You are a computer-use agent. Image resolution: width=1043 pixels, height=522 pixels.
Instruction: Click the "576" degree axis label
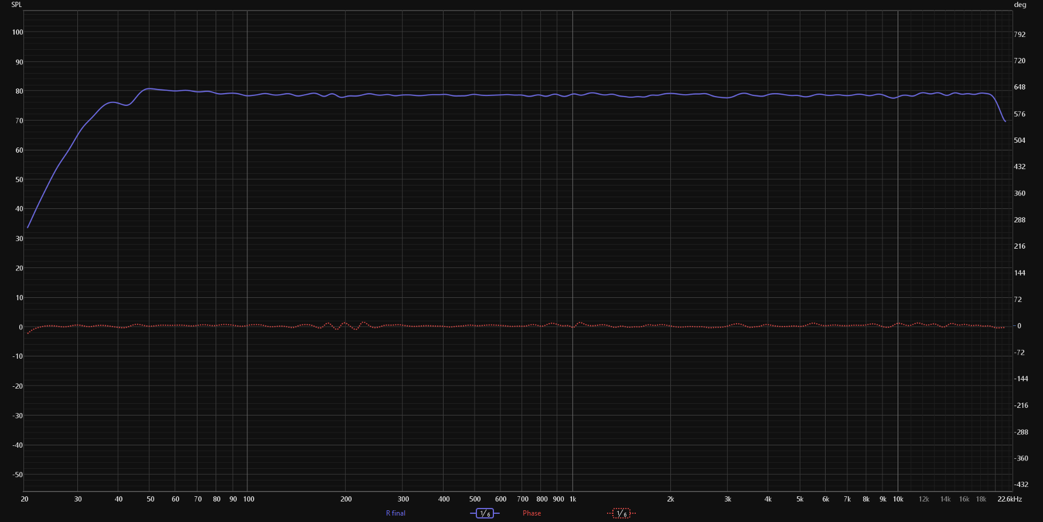[1020, 114]
